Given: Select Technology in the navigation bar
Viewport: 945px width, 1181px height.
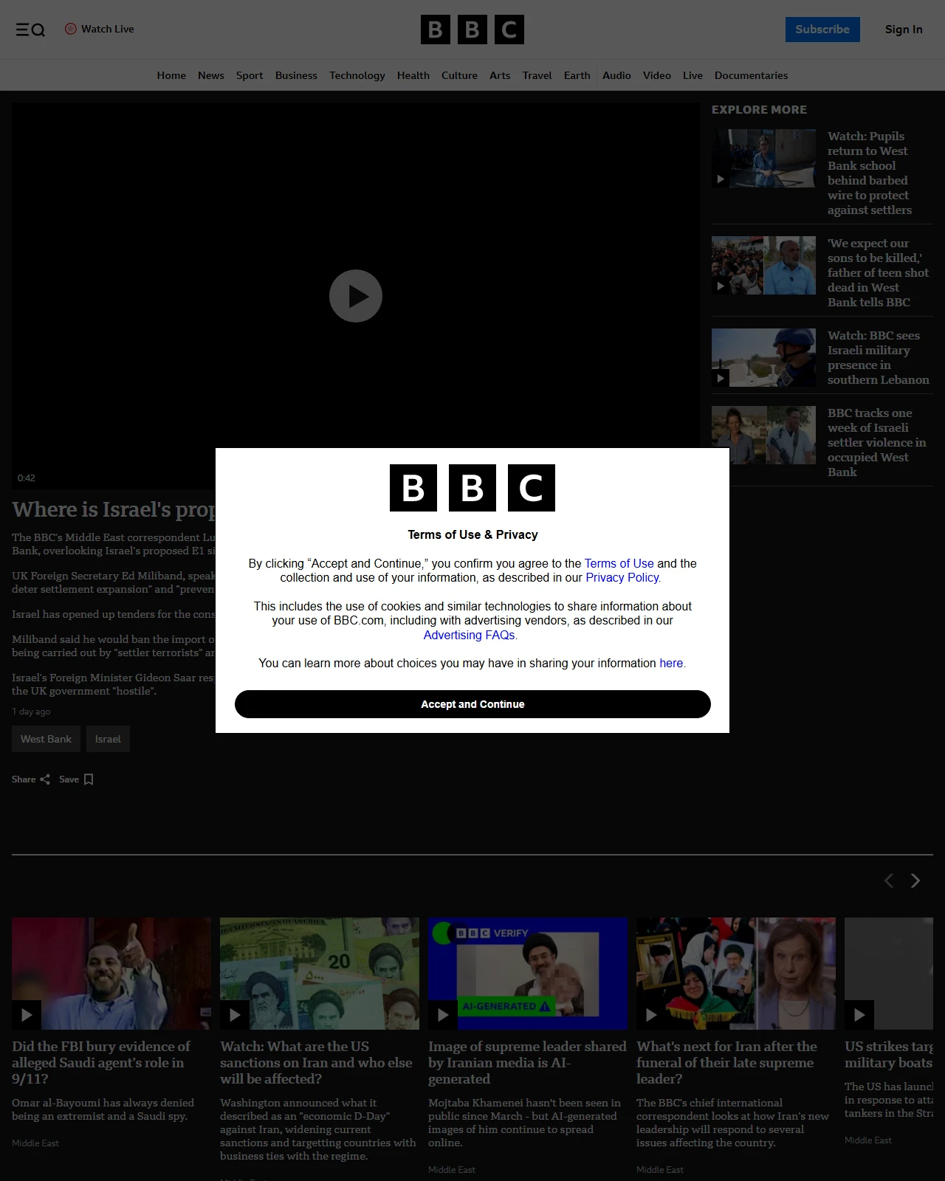Looking at the screenshot, I should point(357,75).
